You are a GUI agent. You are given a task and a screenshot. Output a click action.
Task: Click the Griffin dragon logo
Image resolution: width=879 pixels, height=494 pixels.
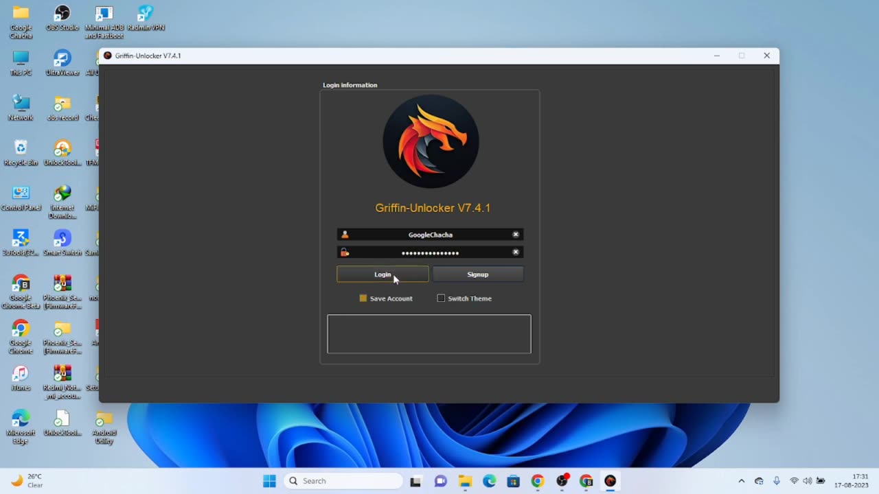tap(431, 142)
